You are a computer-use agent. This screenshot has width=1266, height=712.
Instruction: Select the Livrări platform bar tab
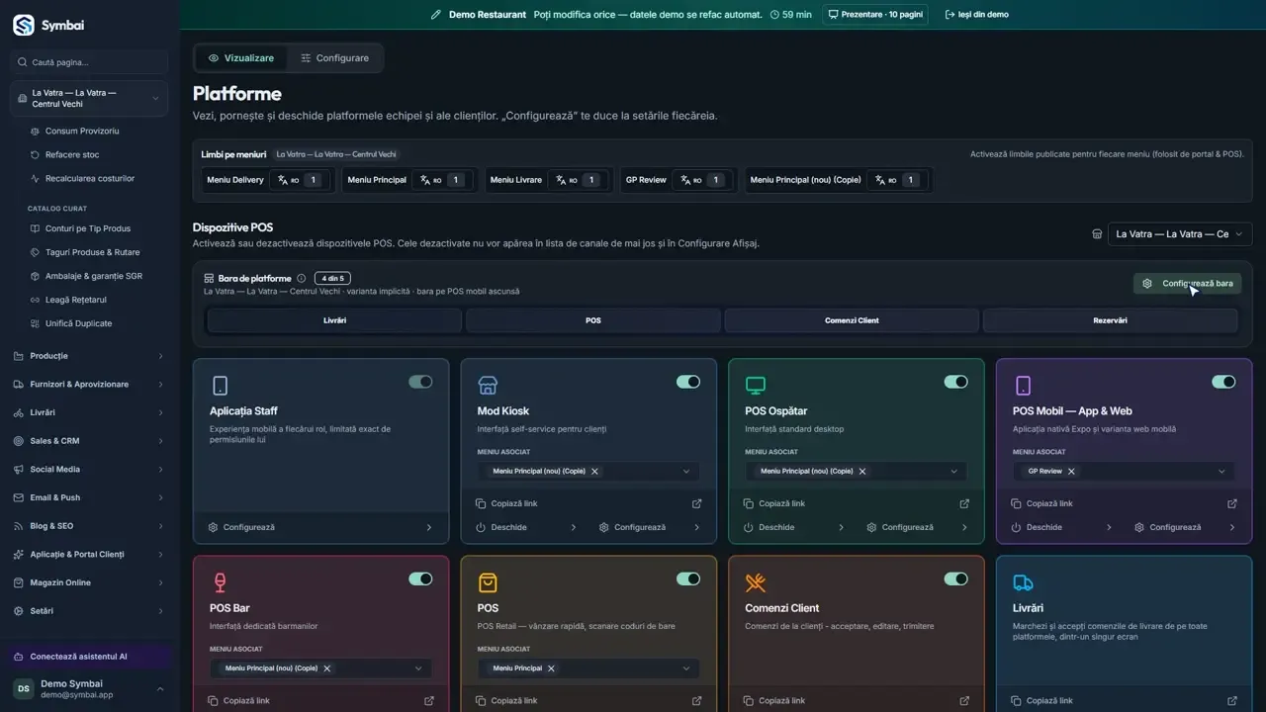[x=334, y=320]
